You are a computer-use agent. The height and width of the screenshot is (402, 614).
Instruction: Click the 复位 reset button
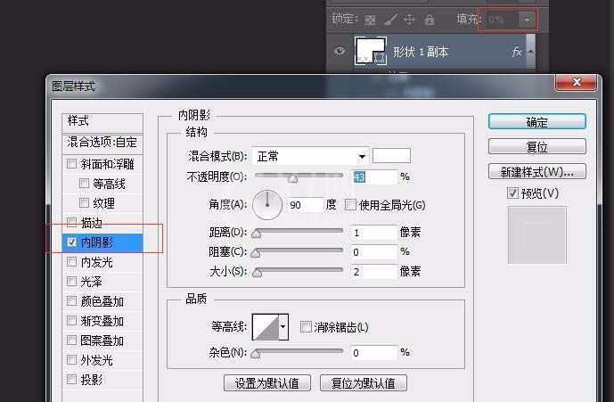(x=536, y=146)
